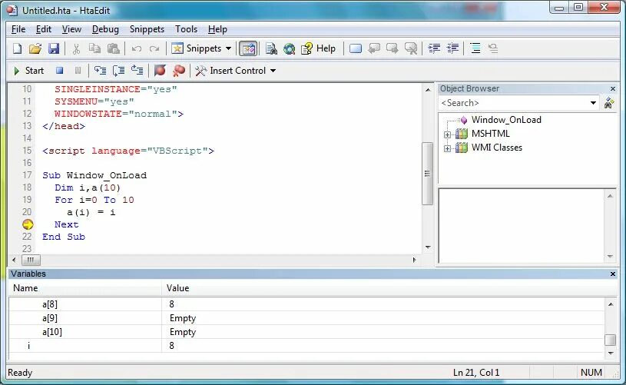This screenshot has height=385, width=626.
Task: Toggle breakpoint with the red circle icon
Action: (160, 71)
